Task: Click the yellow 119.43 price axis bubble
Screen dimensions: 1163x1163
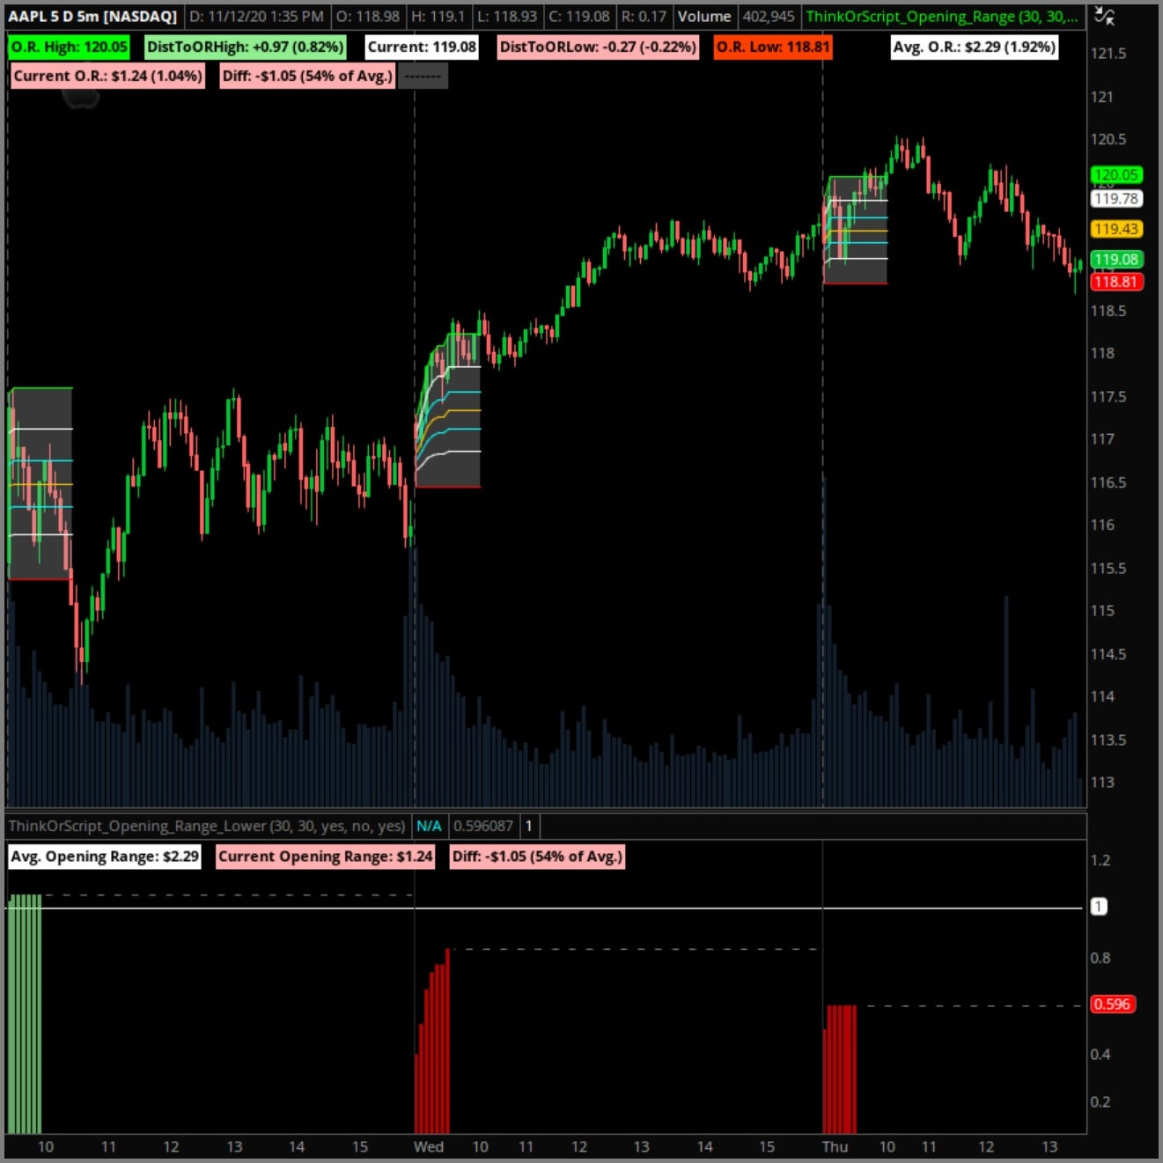Action: point(1116,229)
